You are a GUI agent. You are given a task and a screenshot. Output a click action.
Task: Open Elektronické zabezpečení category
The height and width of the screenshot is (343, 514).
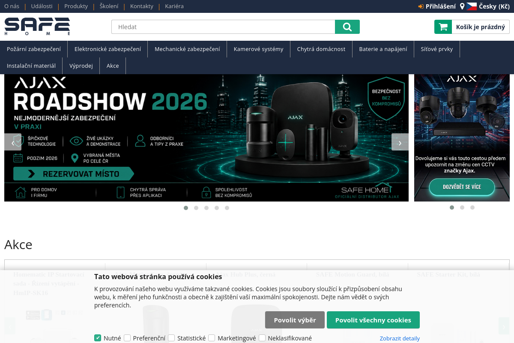click(108, 49)
